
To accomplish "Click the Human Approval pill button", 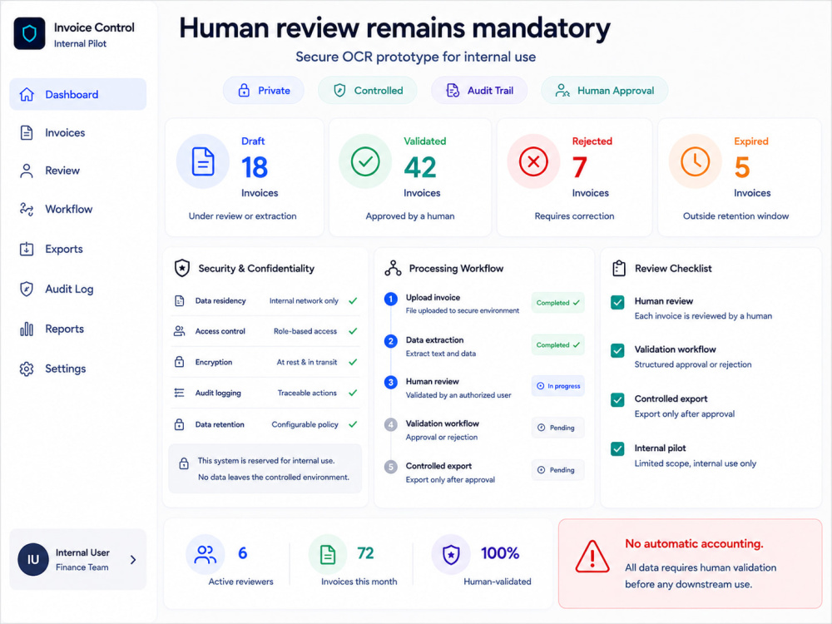I will [604, 90].
